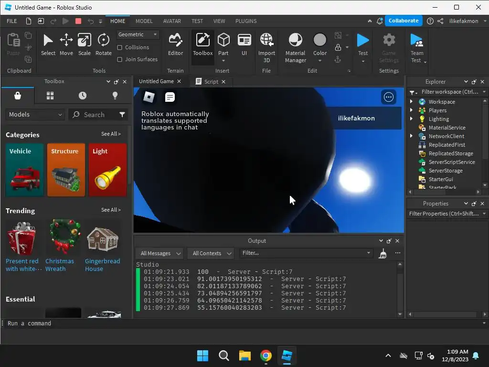Expand the Players tree node
The height and width of the screenshot is (367, 489).
[411, 110]
